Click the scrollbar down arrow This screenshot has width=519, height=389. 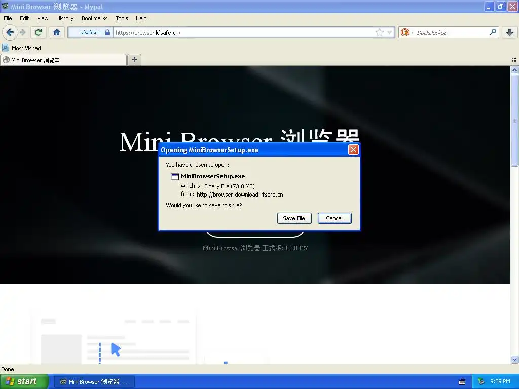pyautogui.click(x=514, y=359)
